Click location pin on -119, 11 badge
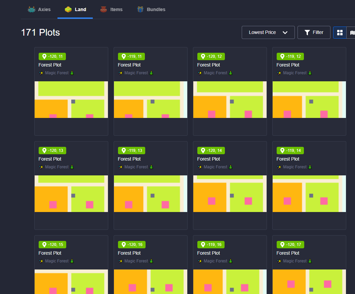Screen dimensions: 355x294 pyautogui.click(x=124, y=56)
